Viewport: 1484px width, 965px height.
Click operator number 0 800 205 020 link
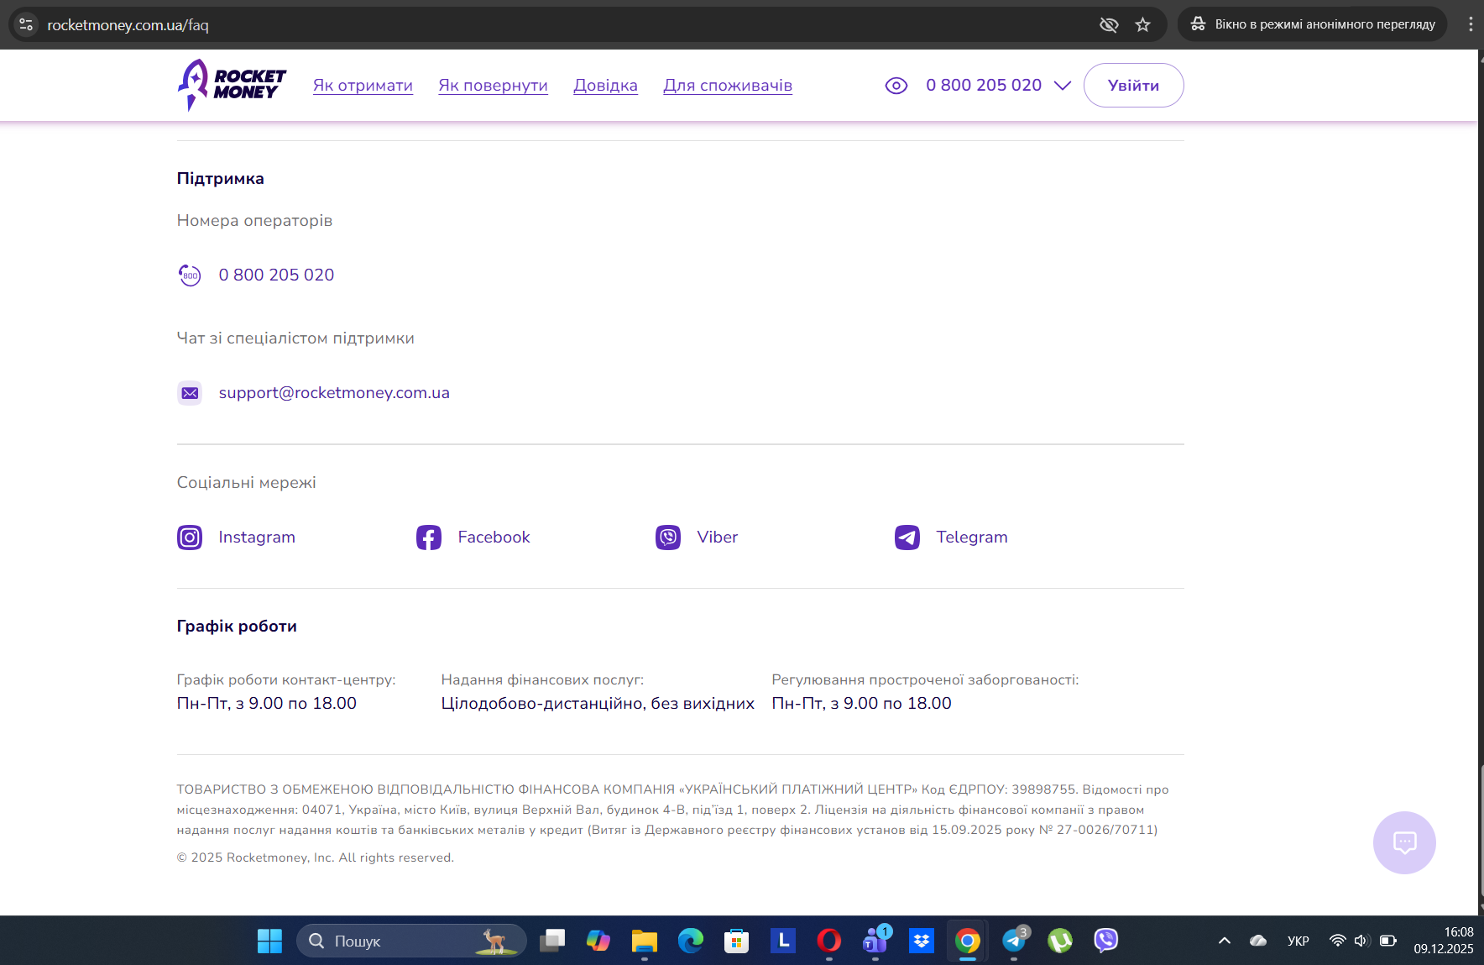coord(276,275)
